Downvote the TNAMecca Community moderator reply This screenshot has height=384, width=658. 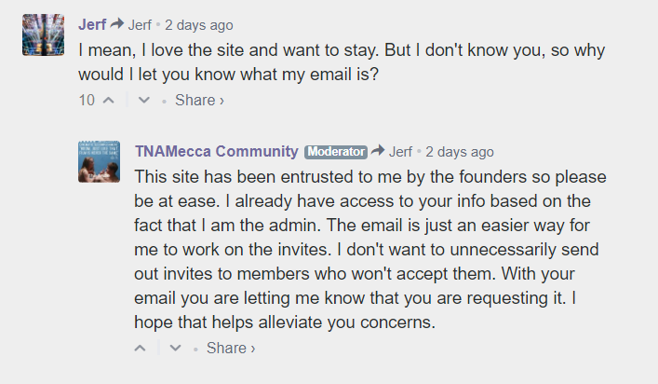point(175,348)
